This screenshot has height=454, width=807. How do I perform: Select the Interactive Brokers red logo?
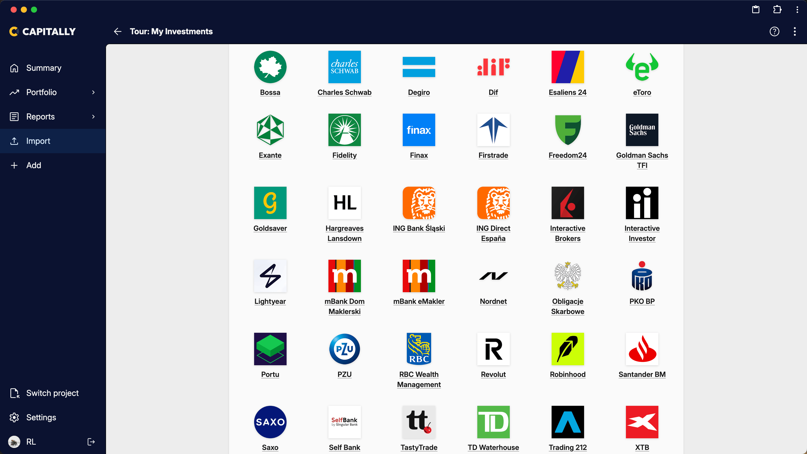(567, 203)
